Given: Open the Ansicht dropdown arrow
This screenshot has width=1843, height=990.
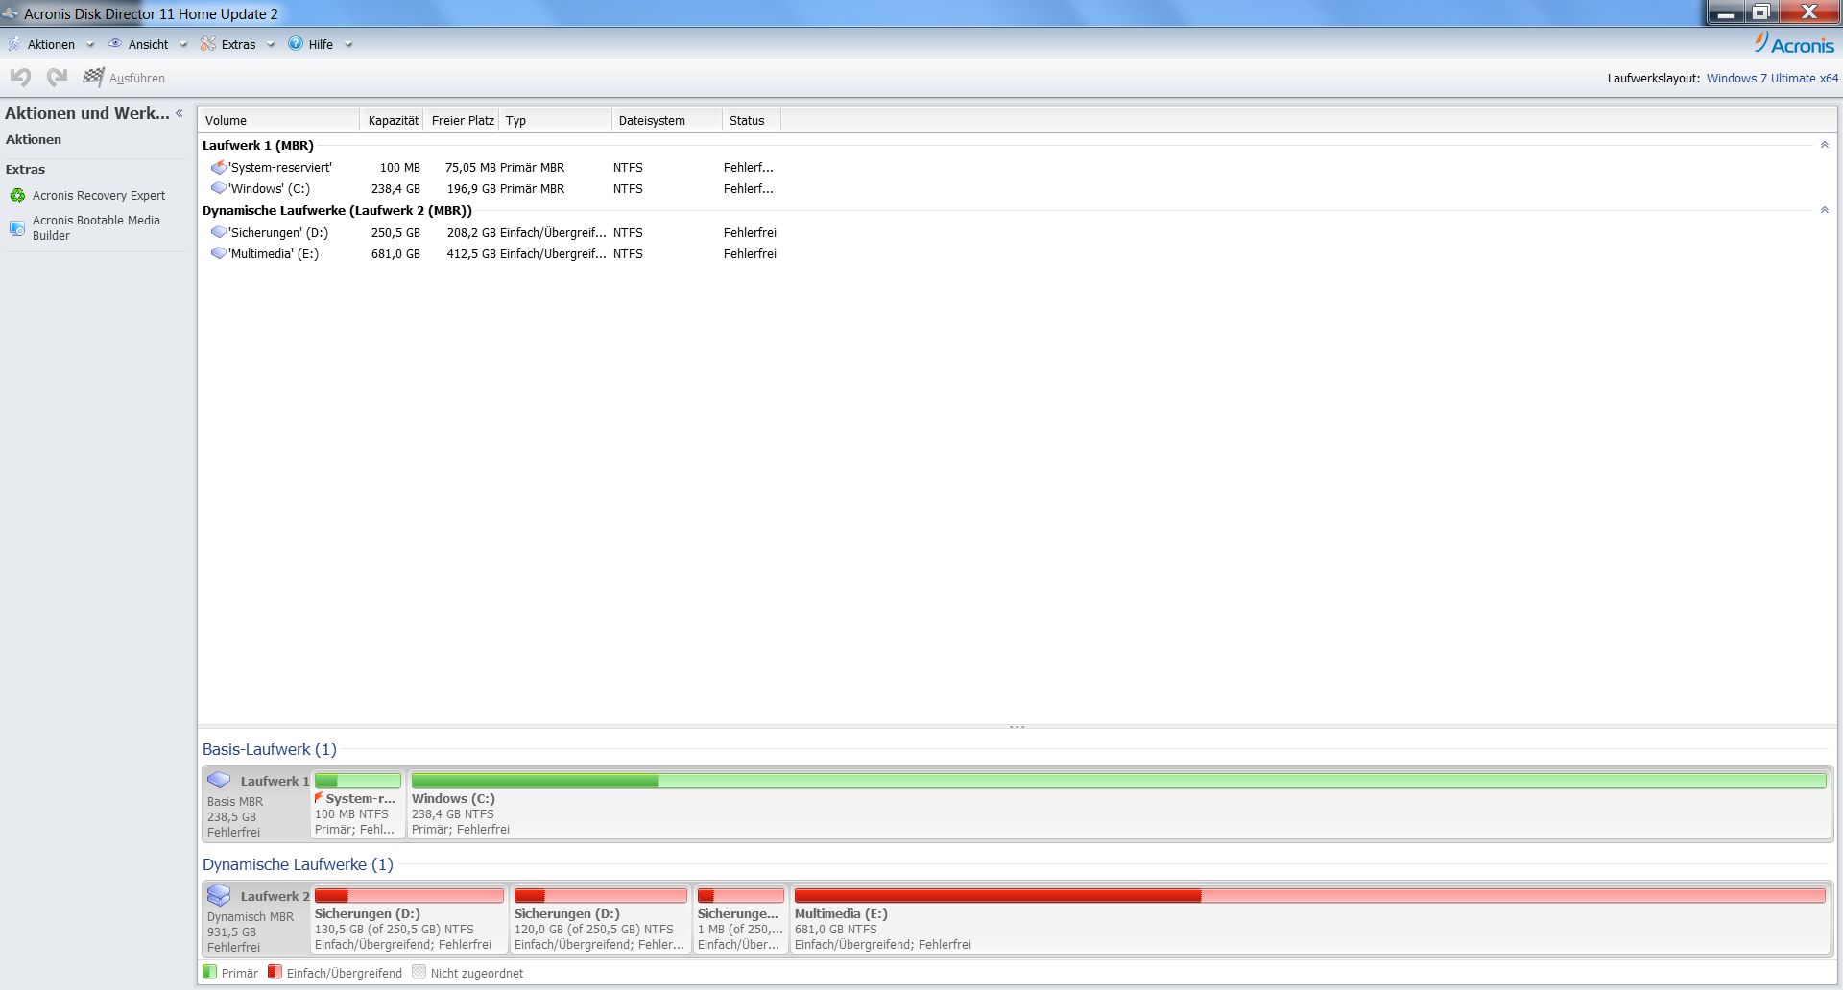Looking at the screenshot, I should click(x=183, y=45).
